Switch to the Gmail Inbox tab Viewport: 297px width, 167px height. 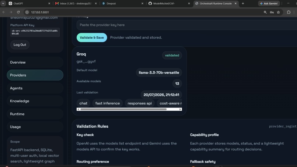[x=76, y=3]
